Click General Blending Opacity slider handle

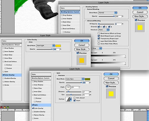click(114, 16)
